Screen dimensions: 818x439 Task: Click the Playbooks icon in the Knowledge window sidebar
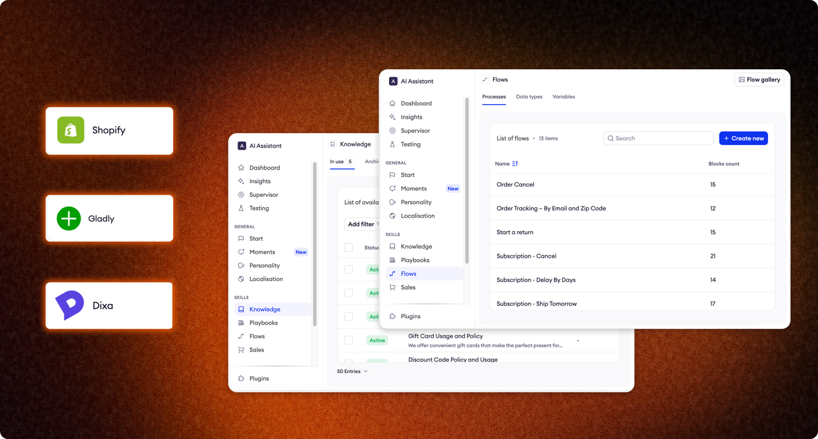click(x=241, y=323)
